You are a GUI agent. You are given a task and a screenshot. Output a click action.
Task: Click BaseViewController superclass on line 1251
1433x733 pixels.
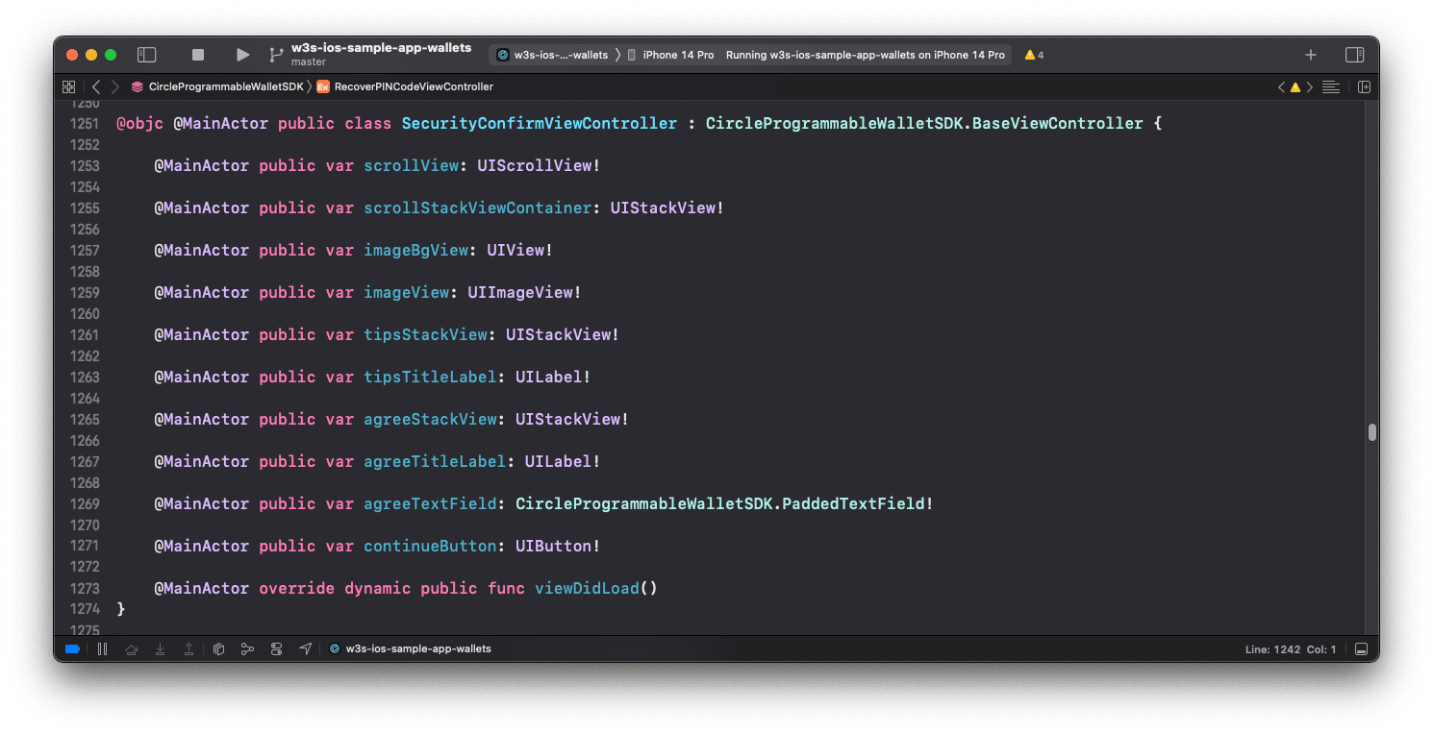coord(1058,124)
